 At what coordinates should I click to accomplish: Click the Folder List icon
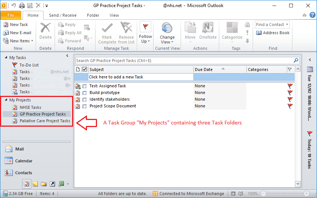[44, 184]
